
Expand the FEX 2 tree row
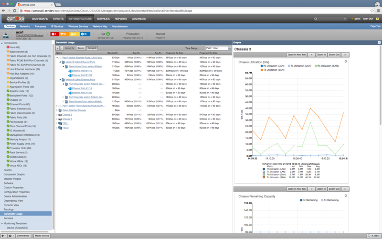[57, 128]
